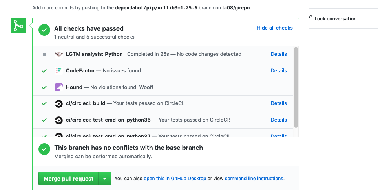Click the green git merge icon badge
Viewport: 378px width, 190px height.
18,26
